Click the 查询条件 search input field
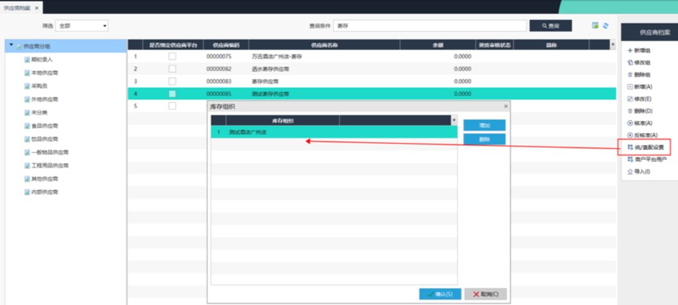This screenshot has width=678, height=305. pos(430,26)
